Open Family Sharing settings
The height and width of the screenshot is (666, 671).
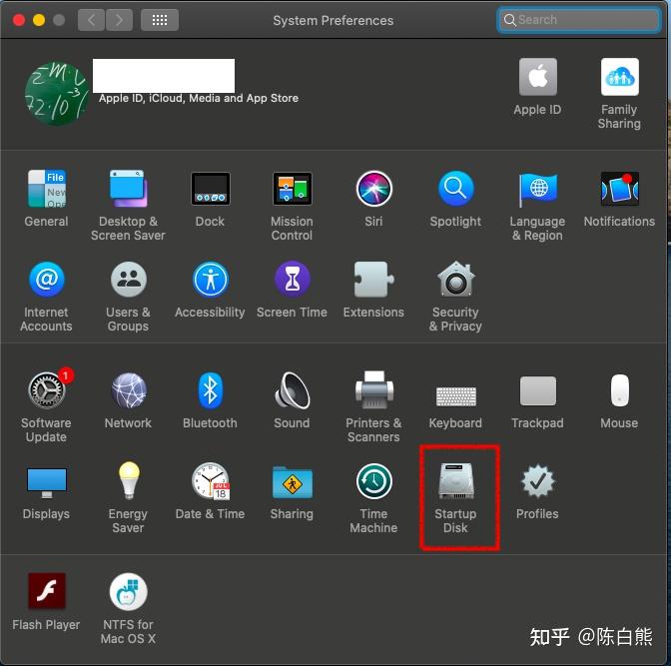[x=620, y=77]
